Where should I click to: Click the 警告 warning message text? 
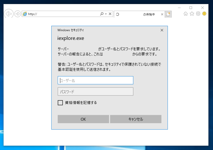tap(109, 67)
